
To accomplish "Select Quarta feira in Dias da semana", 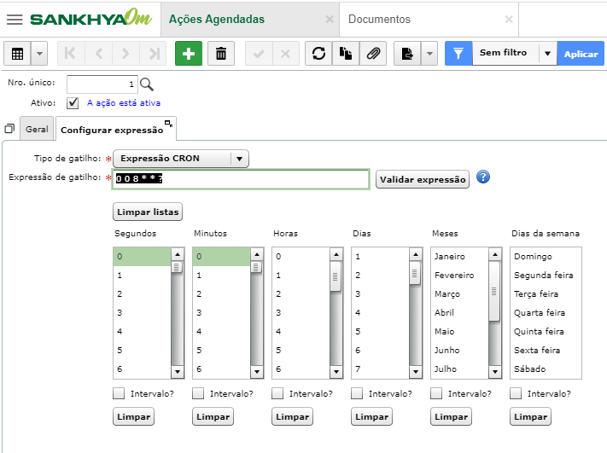I will click(546, 312).
